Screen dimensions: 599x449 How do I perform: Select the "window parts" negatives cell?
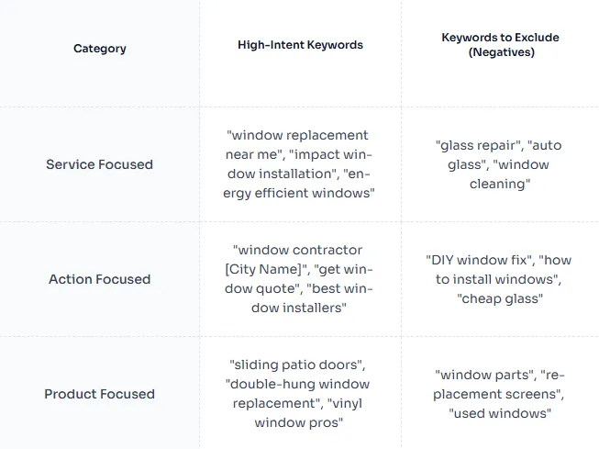[x=500, y=393]
